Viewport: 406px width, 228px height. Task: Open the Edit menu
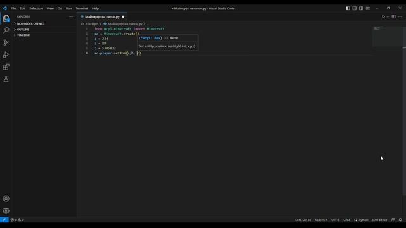(x=23, y=8)
